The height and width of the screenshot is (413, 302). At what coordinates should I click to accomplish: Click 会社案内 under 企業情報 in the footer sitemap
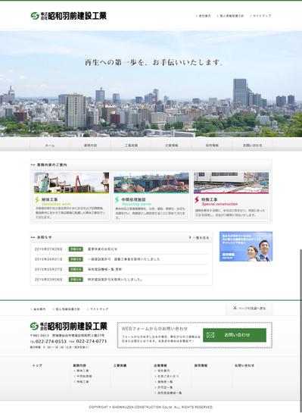pyautogui.click(x=163, y=371)
